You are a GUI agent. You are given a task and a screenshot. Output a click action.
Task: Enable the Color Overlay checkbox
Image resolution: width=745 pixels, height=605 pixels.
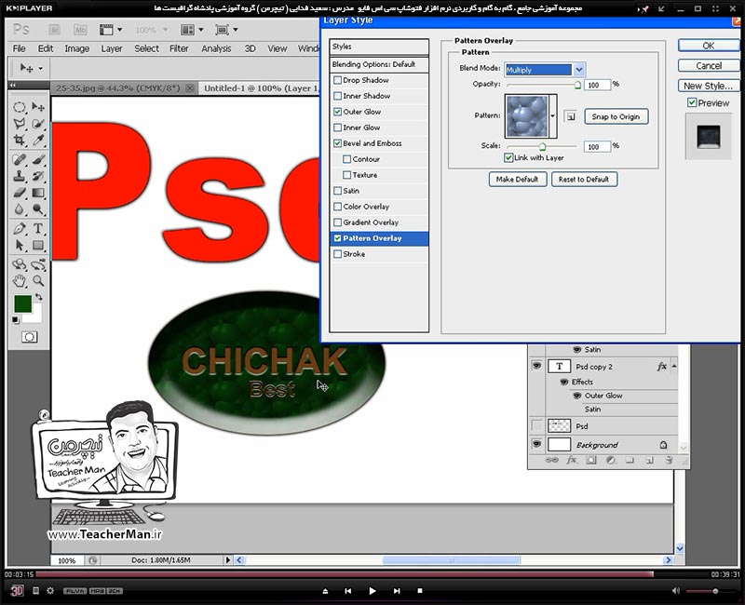pyautogui.click(x=337, y=207)
